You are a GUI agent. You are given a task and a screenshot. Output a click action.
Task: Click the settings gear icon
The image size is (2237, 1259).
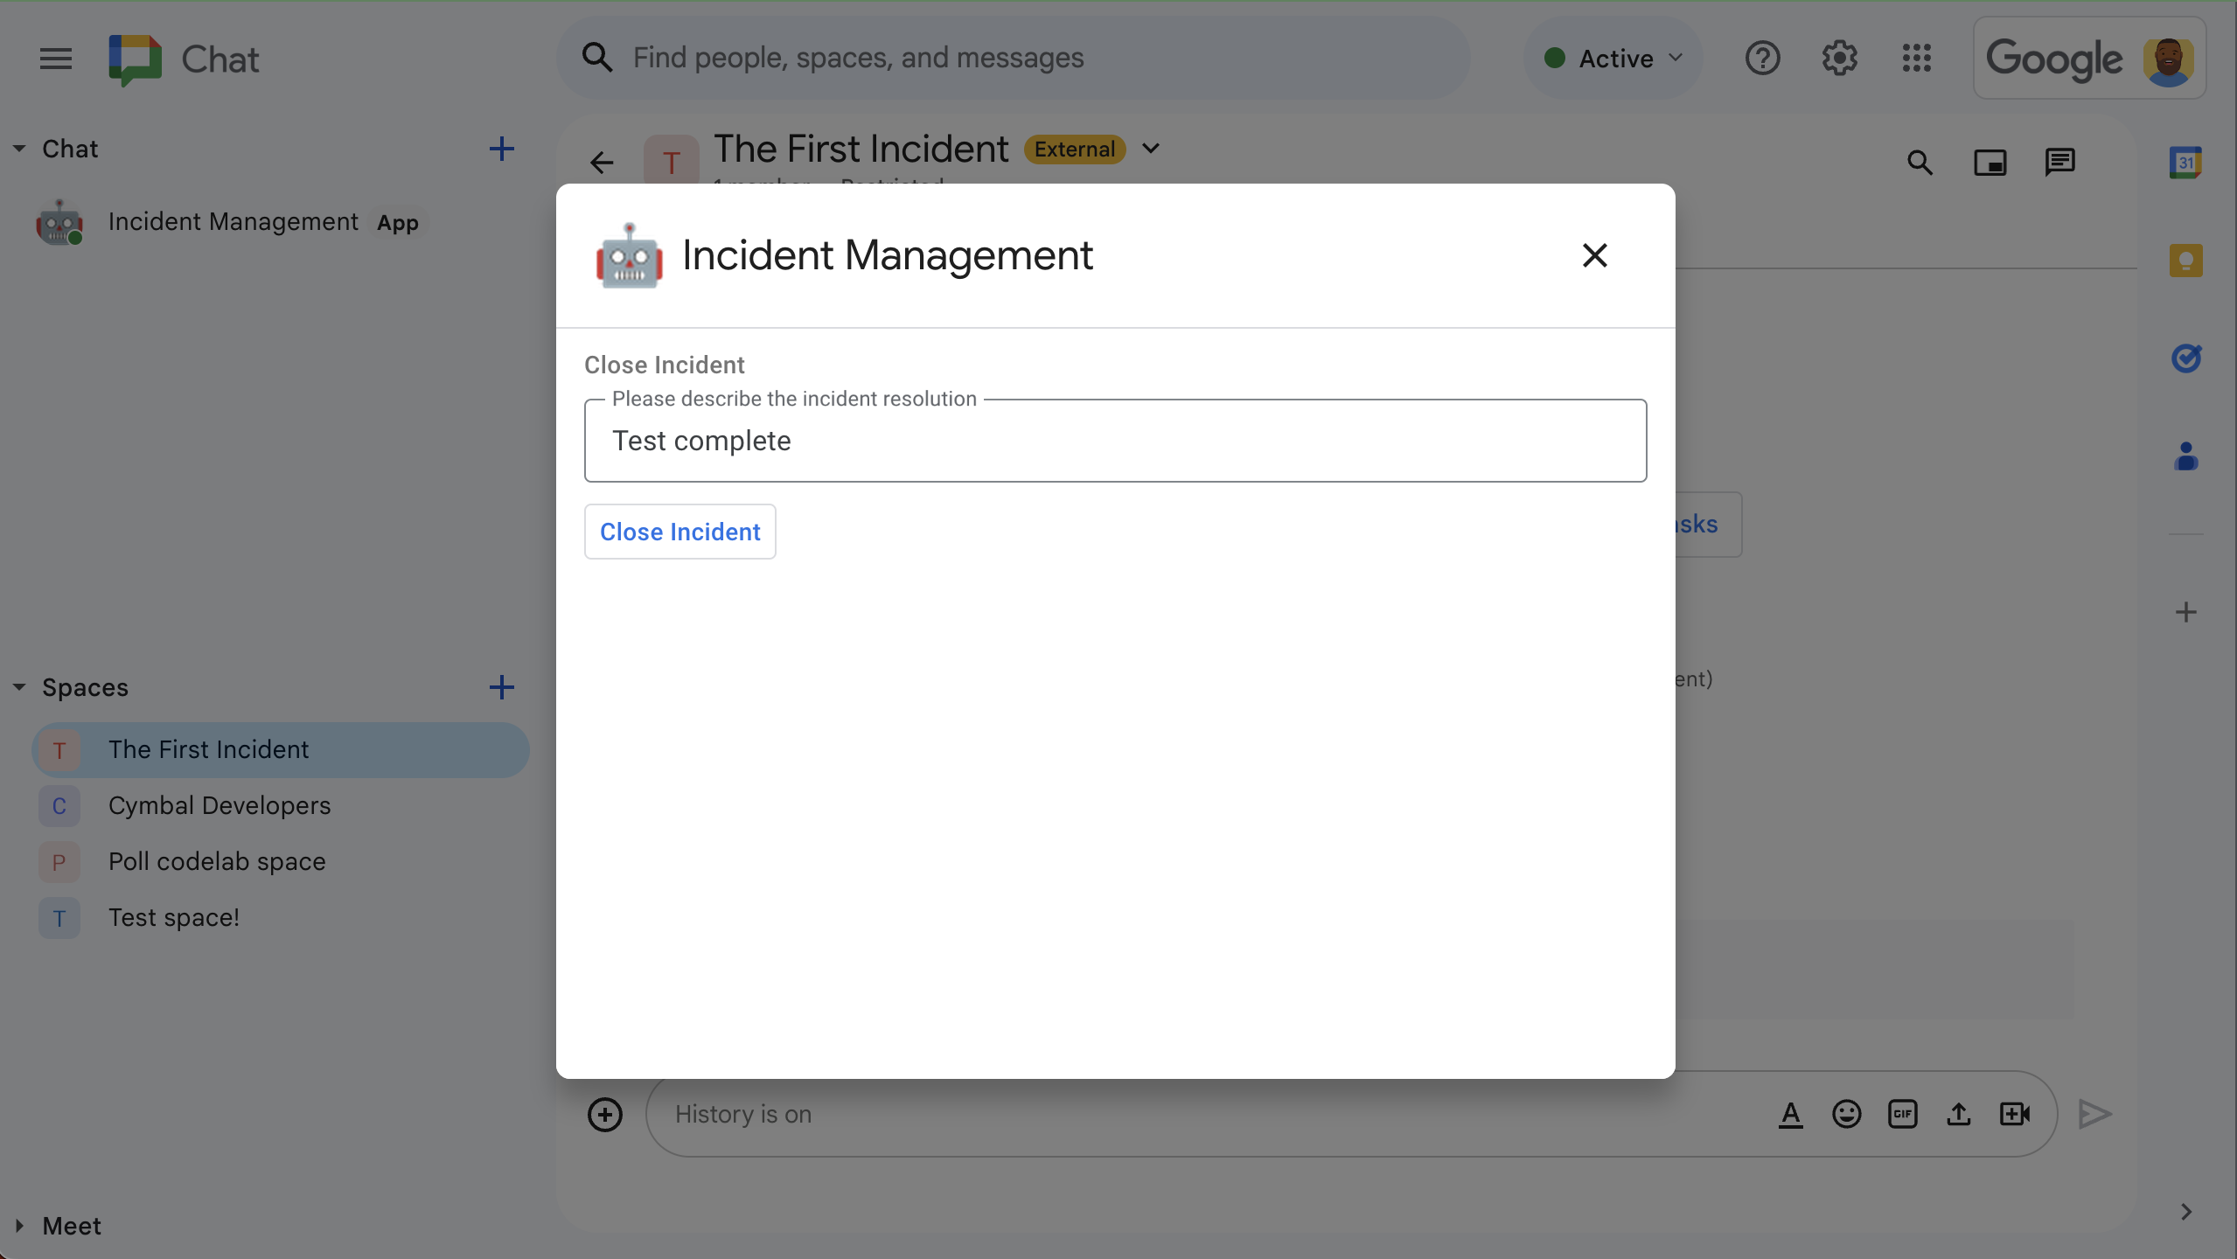click(1839, 57)
